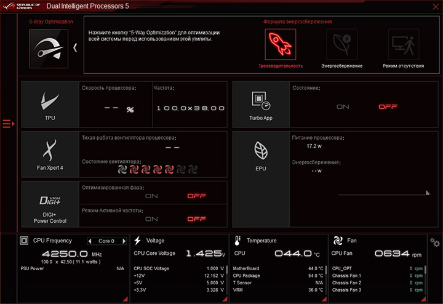Click the PSU Power label
The height and width of the screenshot is (304, 443).
pyautogui.click(x=32, y=268)
